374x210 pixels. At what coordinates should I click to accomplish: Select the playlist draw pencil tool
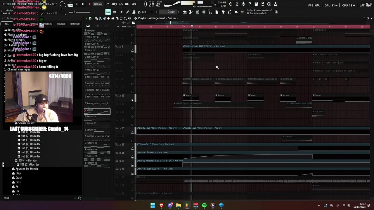[96, 18]
